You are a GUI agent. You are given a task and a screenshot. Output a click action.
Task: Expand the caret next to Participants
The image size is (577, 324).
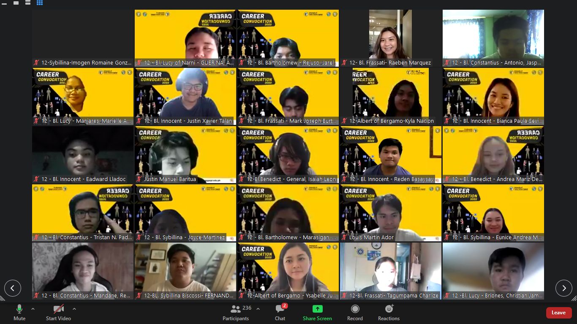[x=258, y=309]
